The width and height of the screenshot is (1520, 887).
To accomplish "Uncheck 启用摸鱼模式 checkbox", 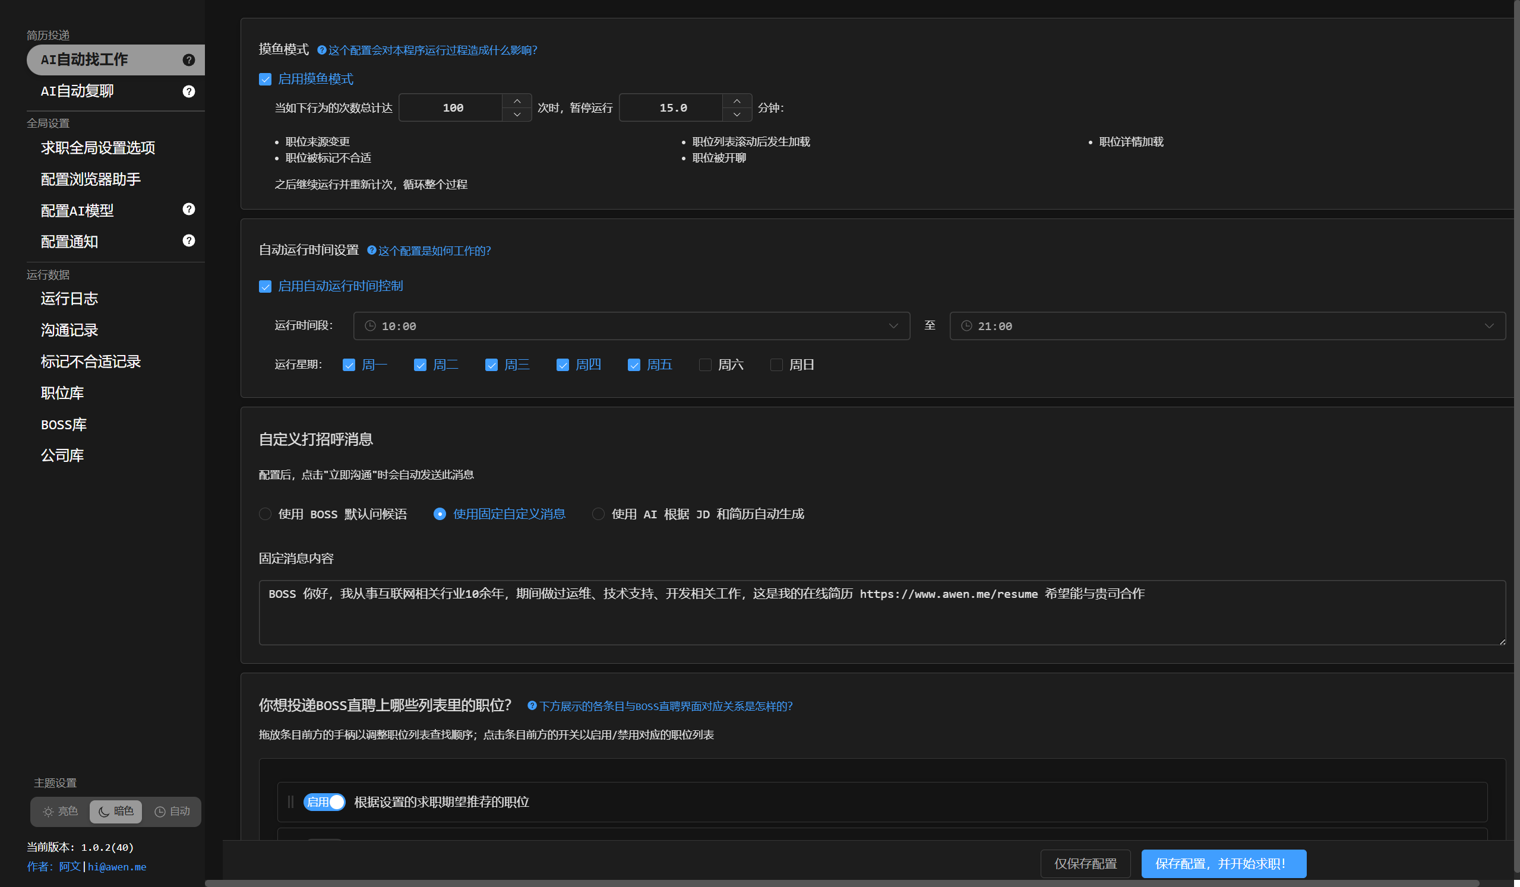I will click(x=266, y=79).
